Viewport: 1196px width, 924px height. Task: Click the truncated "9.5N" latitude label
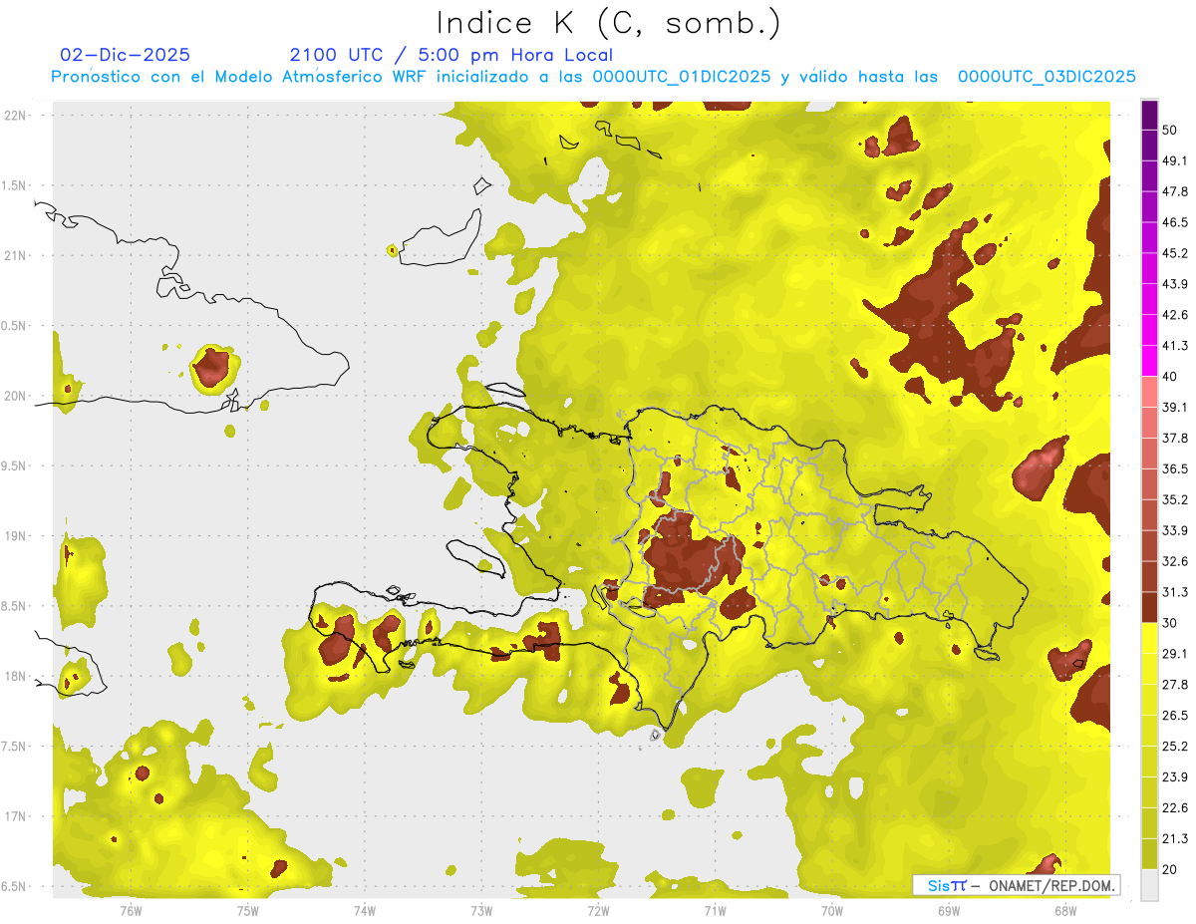point(15,465)
